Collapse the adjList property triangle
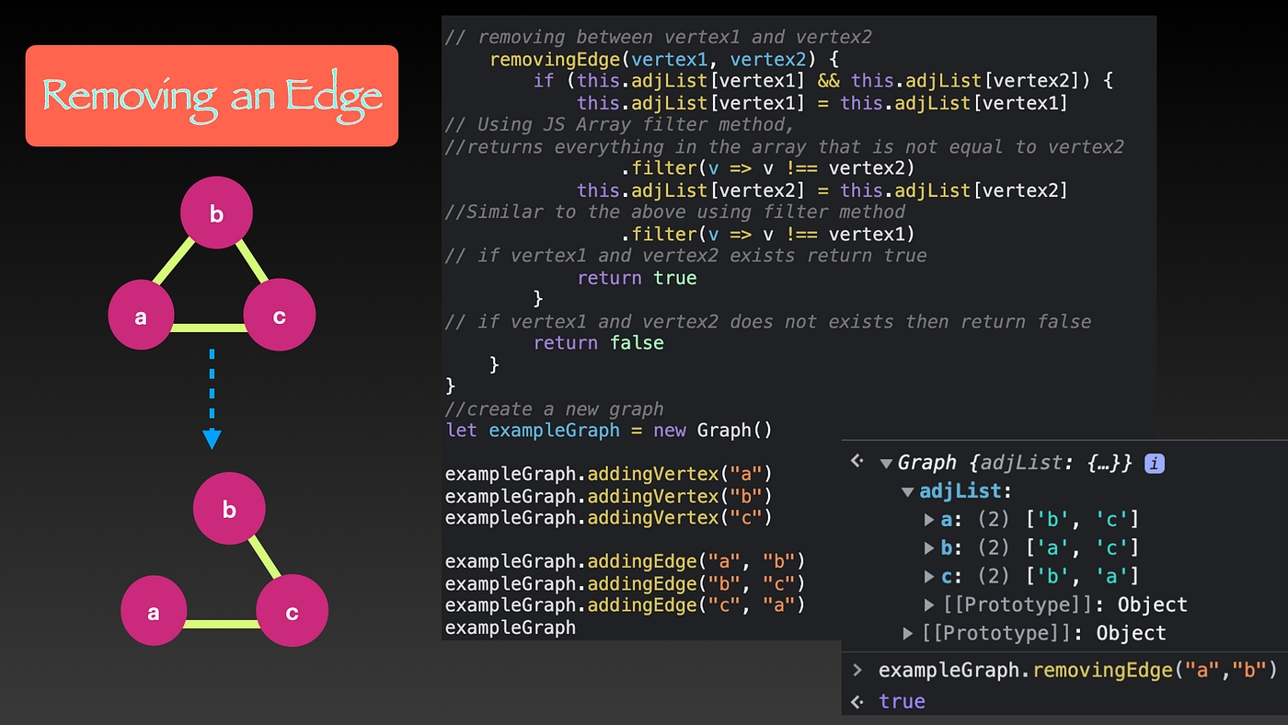 907,491
